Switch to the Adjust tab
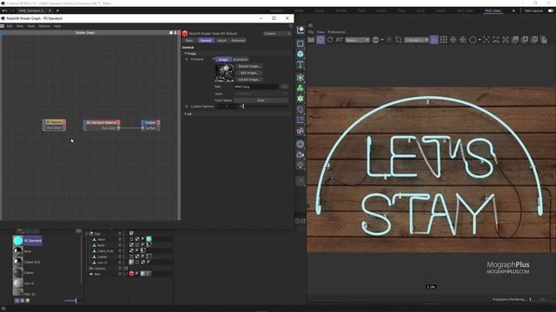556x312 pixels. point(222,41)
